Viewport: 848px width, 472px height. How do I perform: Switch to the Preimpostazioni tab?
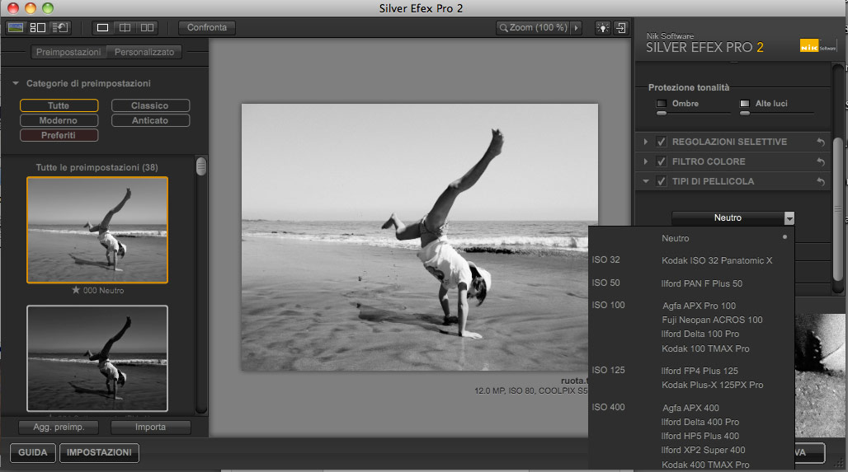coord(68,52)
